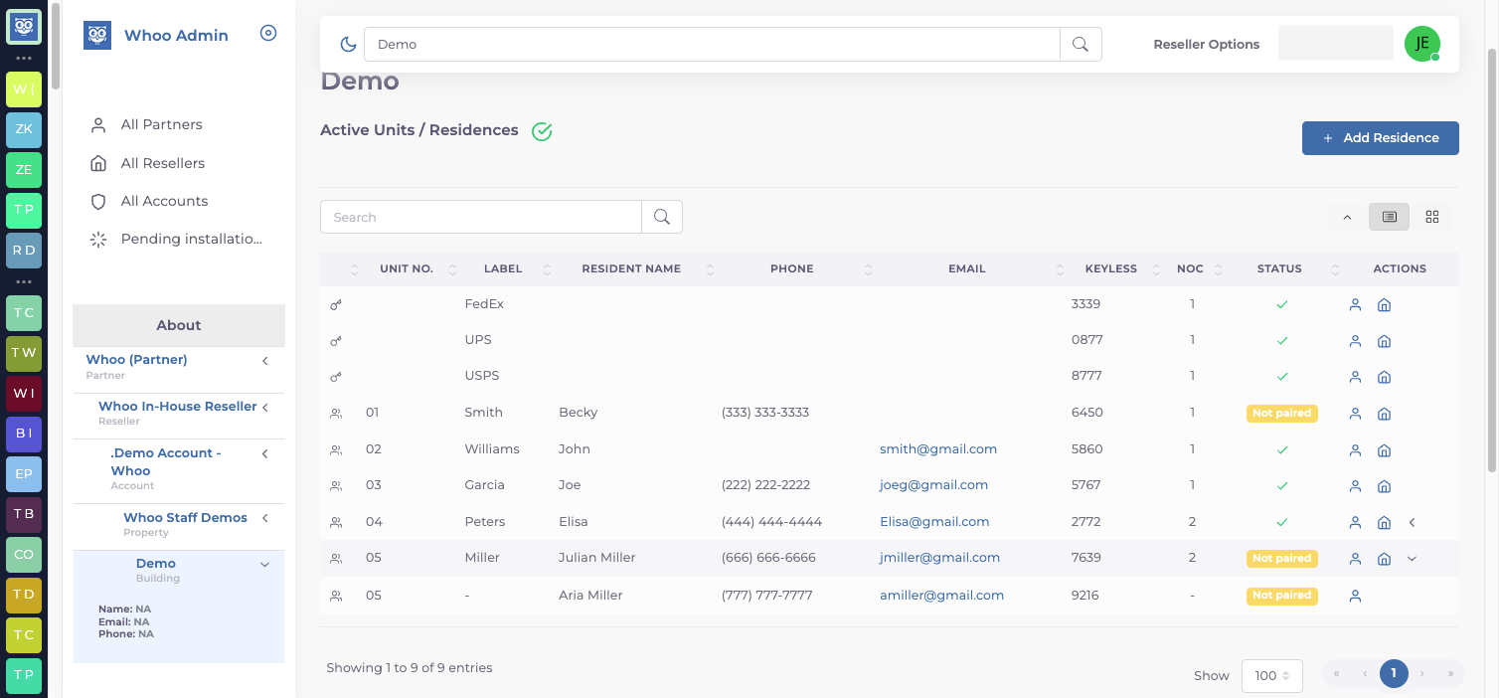Open residence house icon for USPS row
The width and height of the screenshot is (1499, 698).
pyautogui.click(x=1384, y=377)
